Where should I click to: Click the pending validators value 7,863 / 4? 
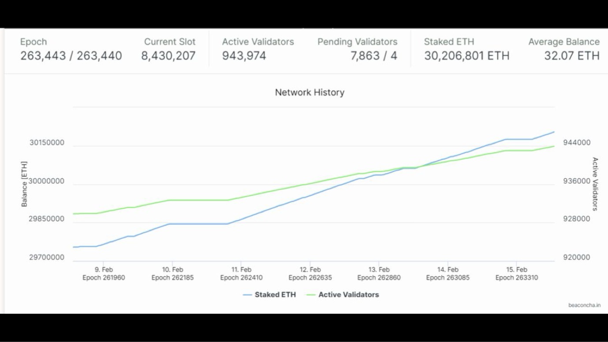click(x=373, y=56)
